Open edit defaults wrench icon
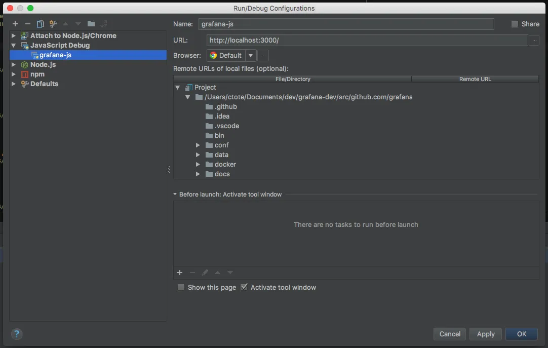The height and width of the screenshot is (348, 548). (x=53, y=24)
